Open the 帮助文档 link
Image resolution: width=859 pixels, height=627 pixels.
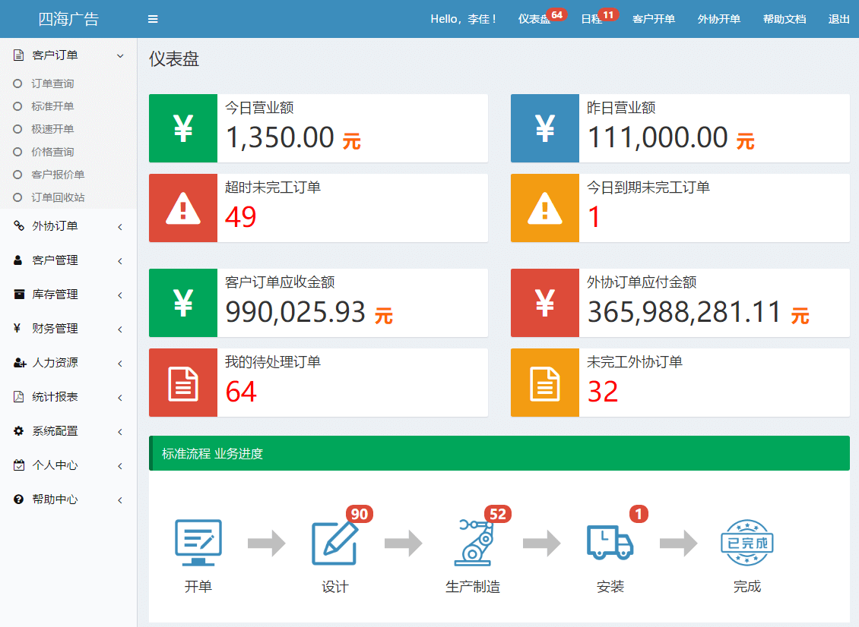(785, 19)
